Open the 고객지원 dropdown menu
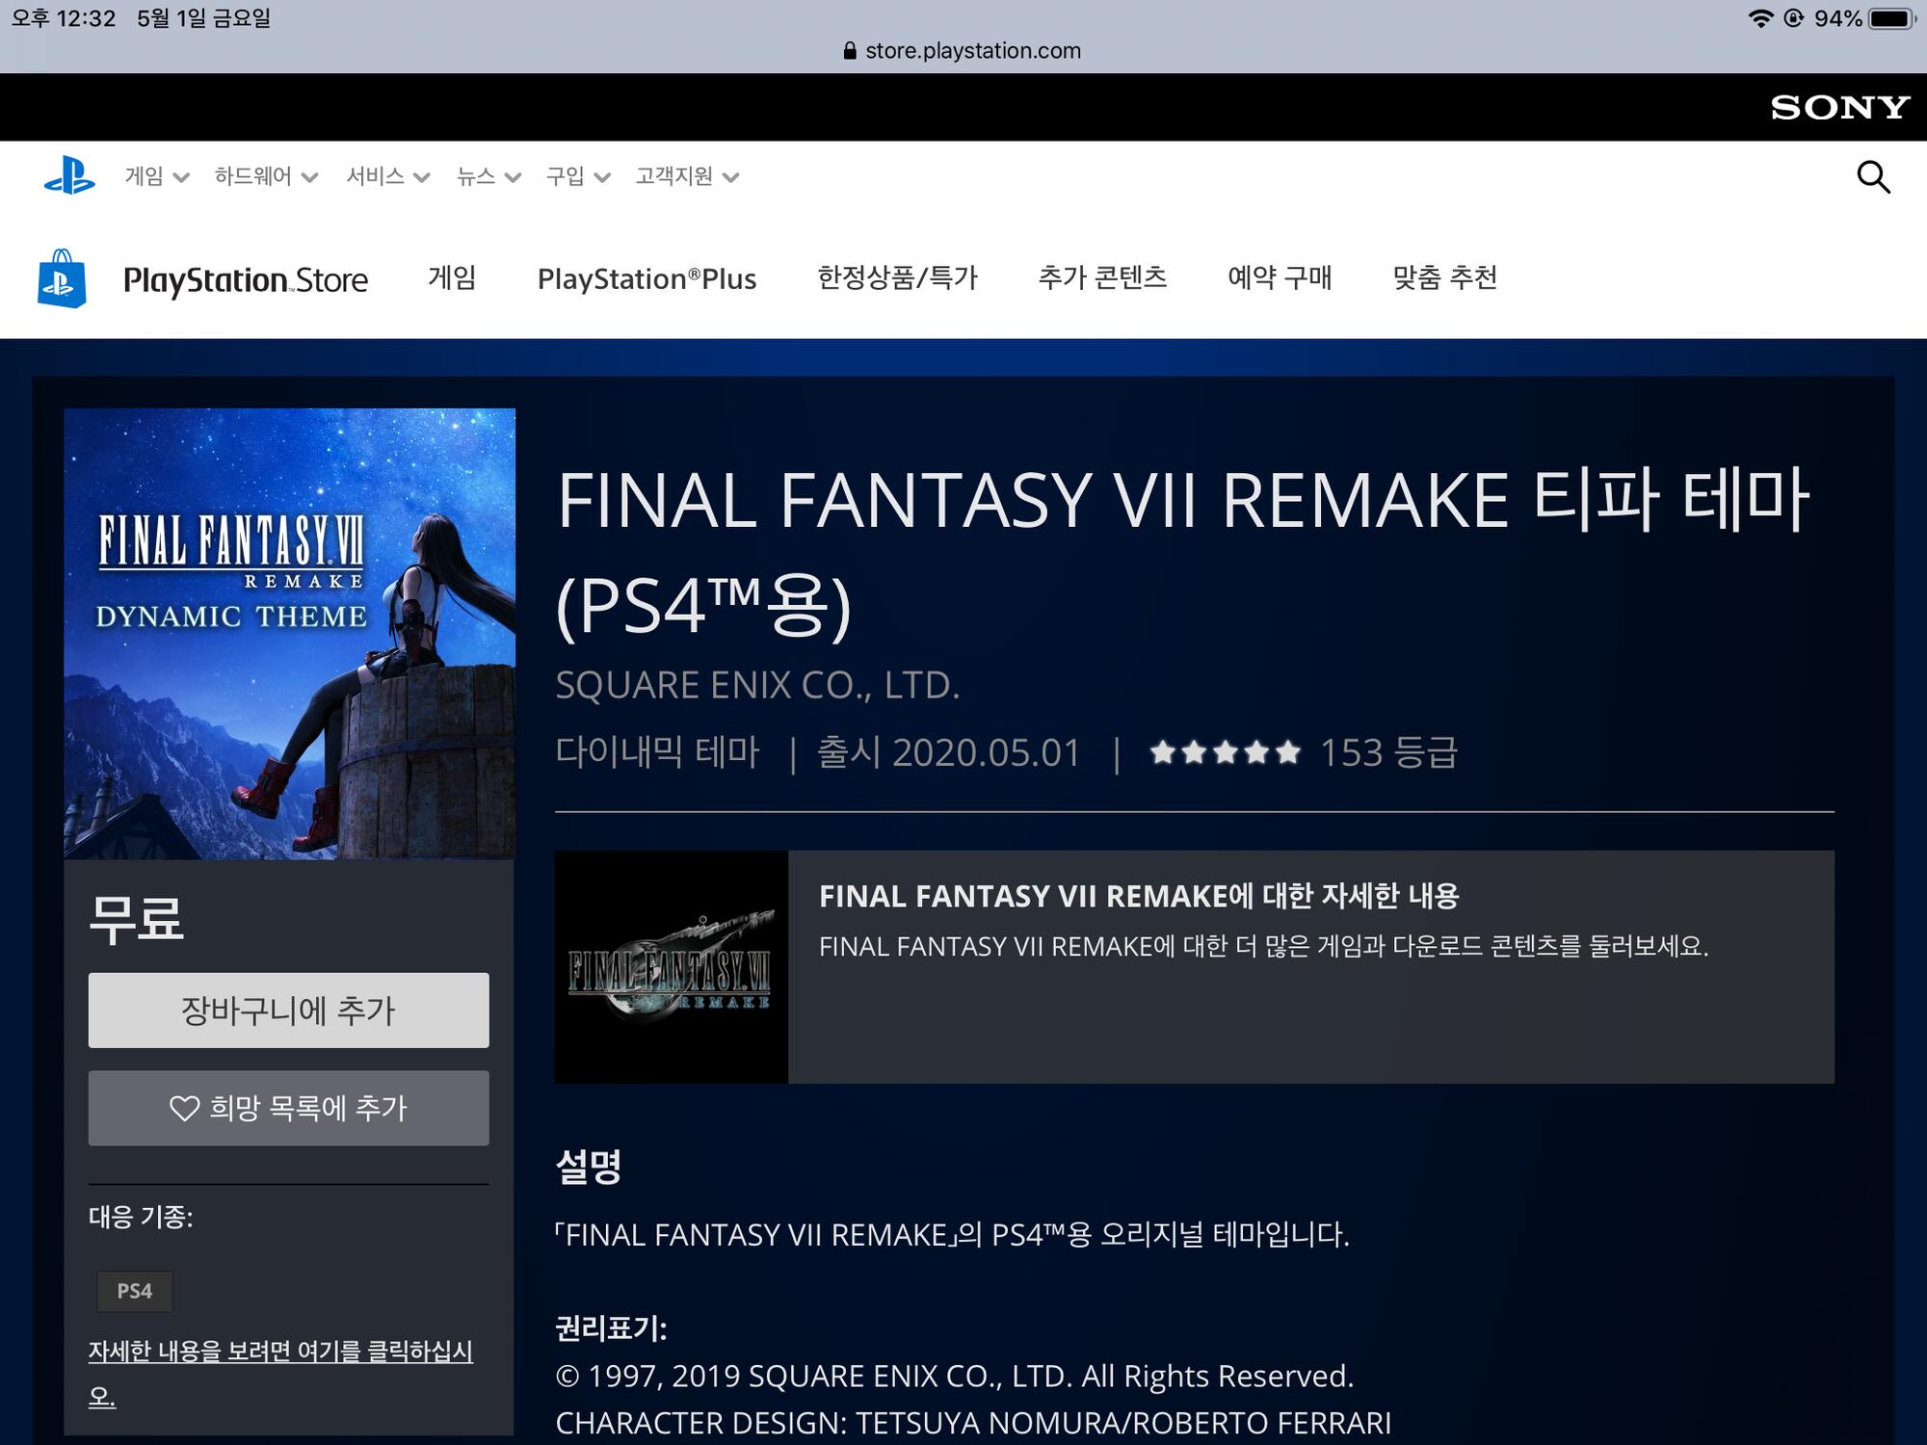Screen dimensions: 1927x1445 [x=686, y=176]
